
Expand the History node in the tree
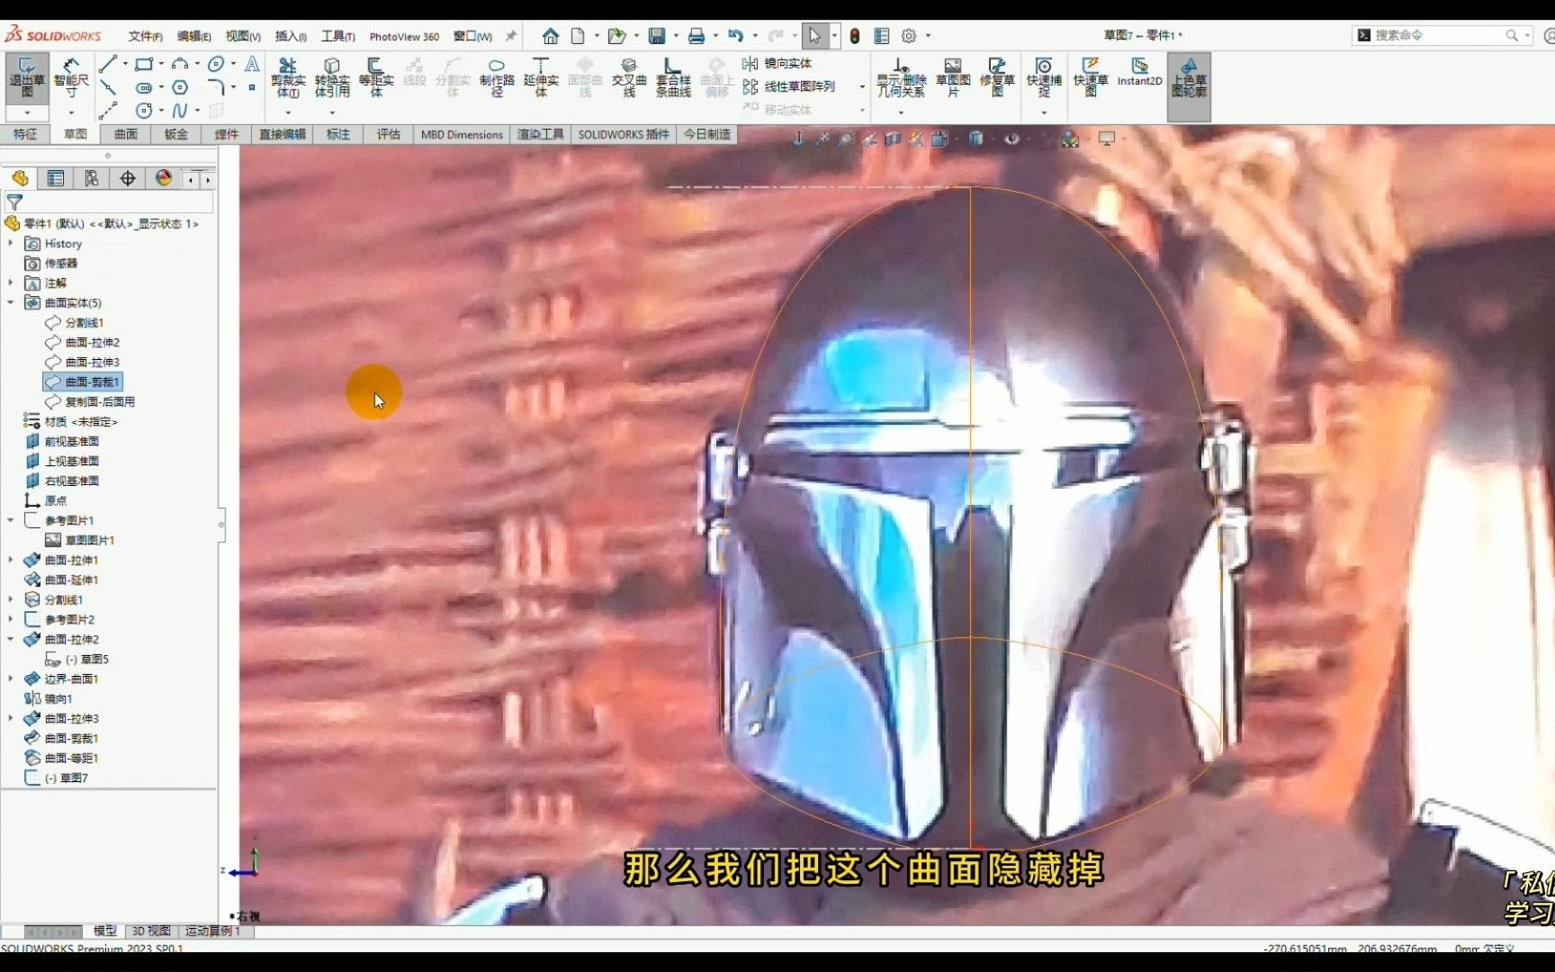pos(10,243)
